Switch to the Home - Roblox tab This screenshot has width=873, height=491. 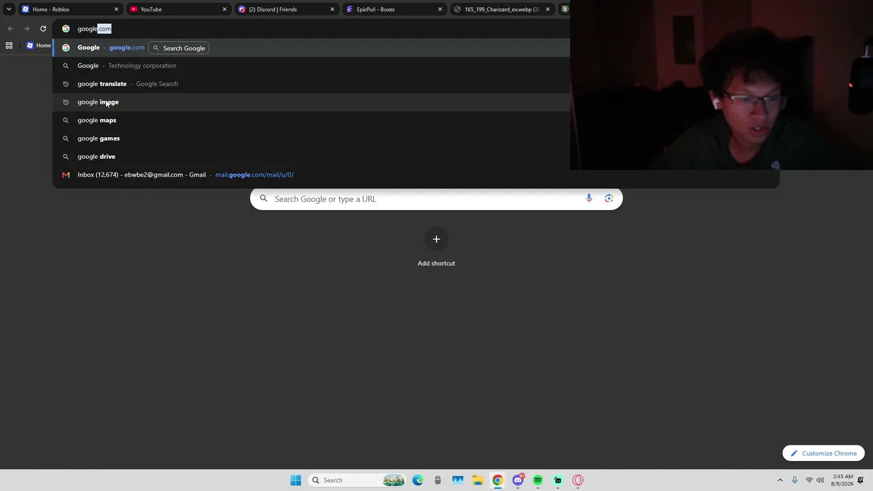point(70,10)
